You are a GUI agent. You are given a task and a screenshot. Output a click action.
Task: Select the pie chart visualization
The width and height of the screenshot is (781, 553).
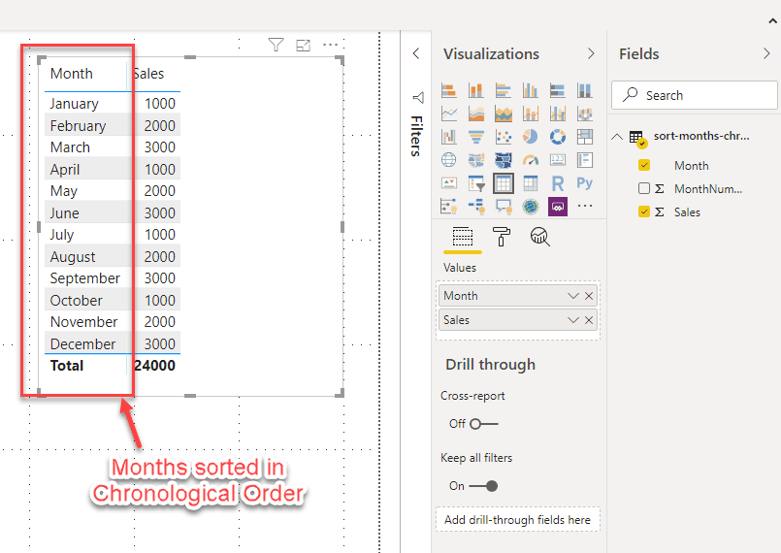pyautogui.click(x=530, y=137)
